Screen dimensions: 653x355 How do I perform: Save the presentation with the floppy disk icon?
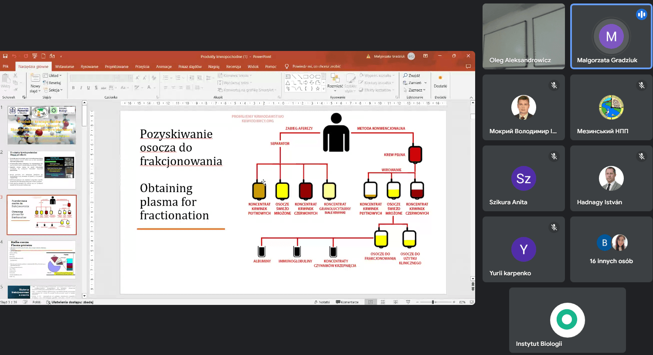5,56
